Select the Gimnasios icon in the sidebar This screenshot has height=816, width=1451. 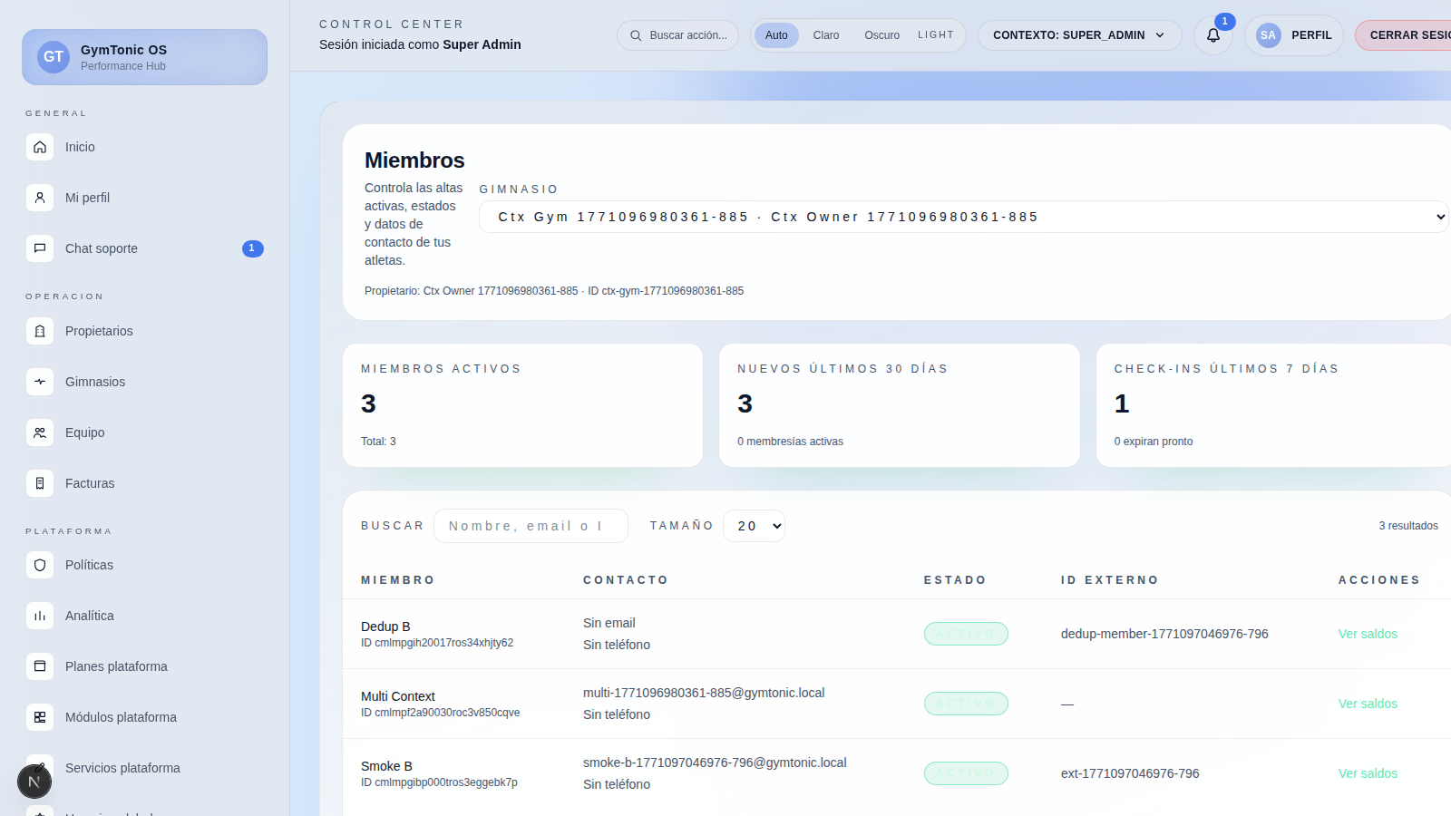point(40,382)
